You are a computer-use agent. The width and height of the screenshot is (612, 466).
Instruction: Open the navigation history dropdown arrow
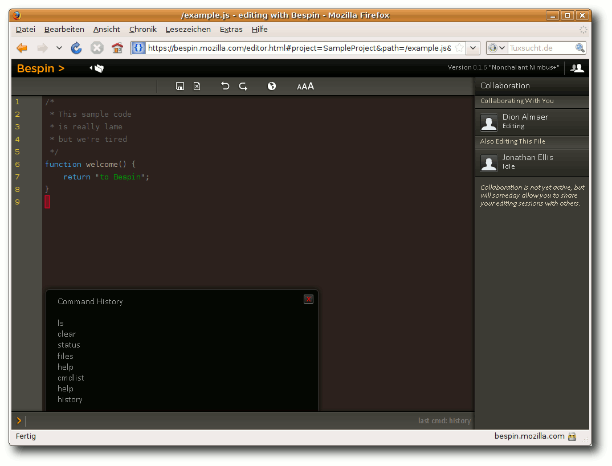(59, 48)
